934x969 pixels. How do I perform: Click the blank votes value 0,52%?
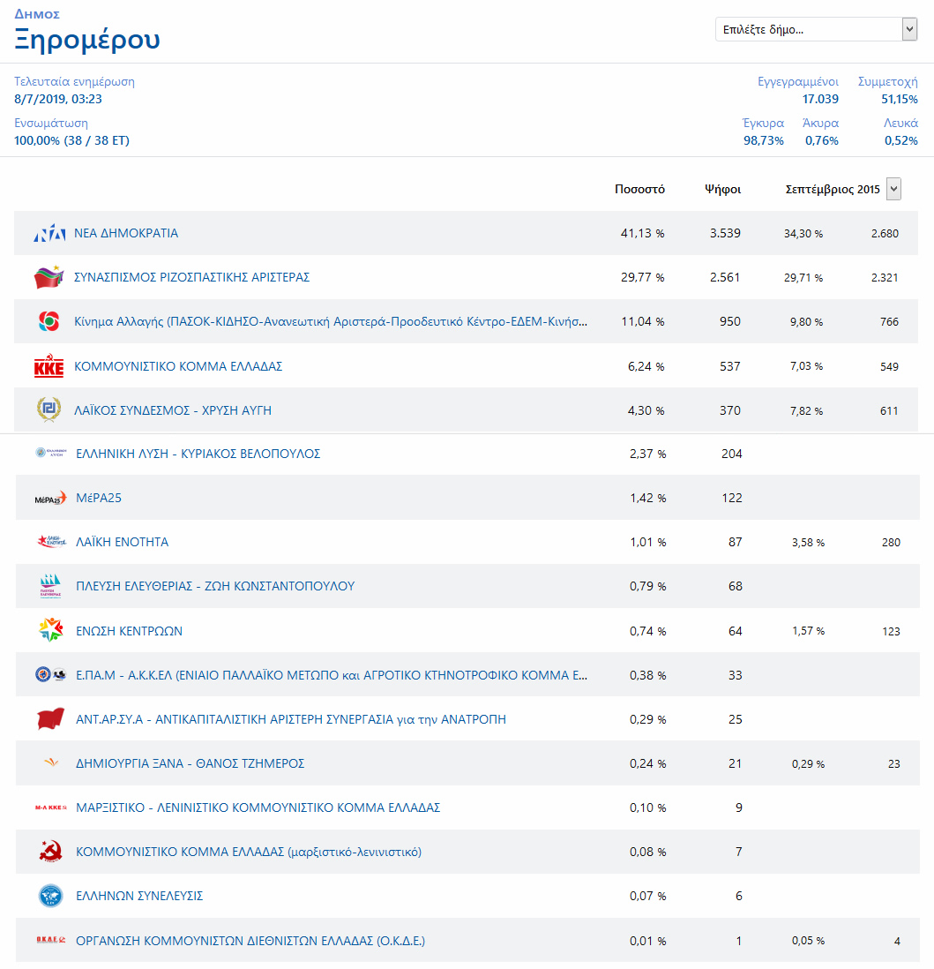(901, 140)
